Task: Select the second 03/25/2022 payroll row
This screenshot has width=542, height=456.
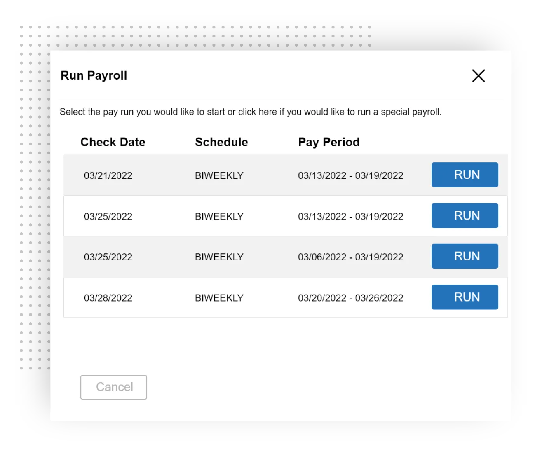Action: [x=247, y=256]
